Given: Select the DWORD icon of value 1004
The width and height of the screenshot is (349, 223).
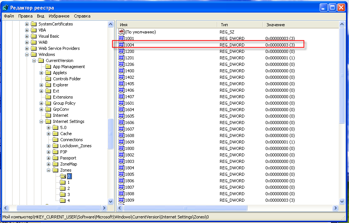Looking at the screenshot, I should click(121, 45).
